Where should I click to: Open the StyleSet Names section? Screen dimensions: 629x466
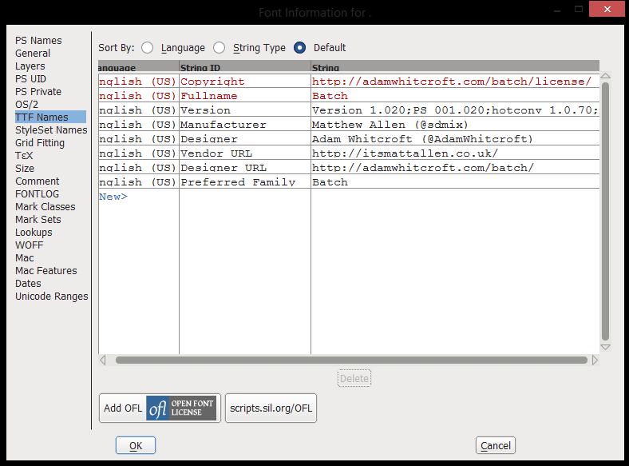tap(51, 130)
